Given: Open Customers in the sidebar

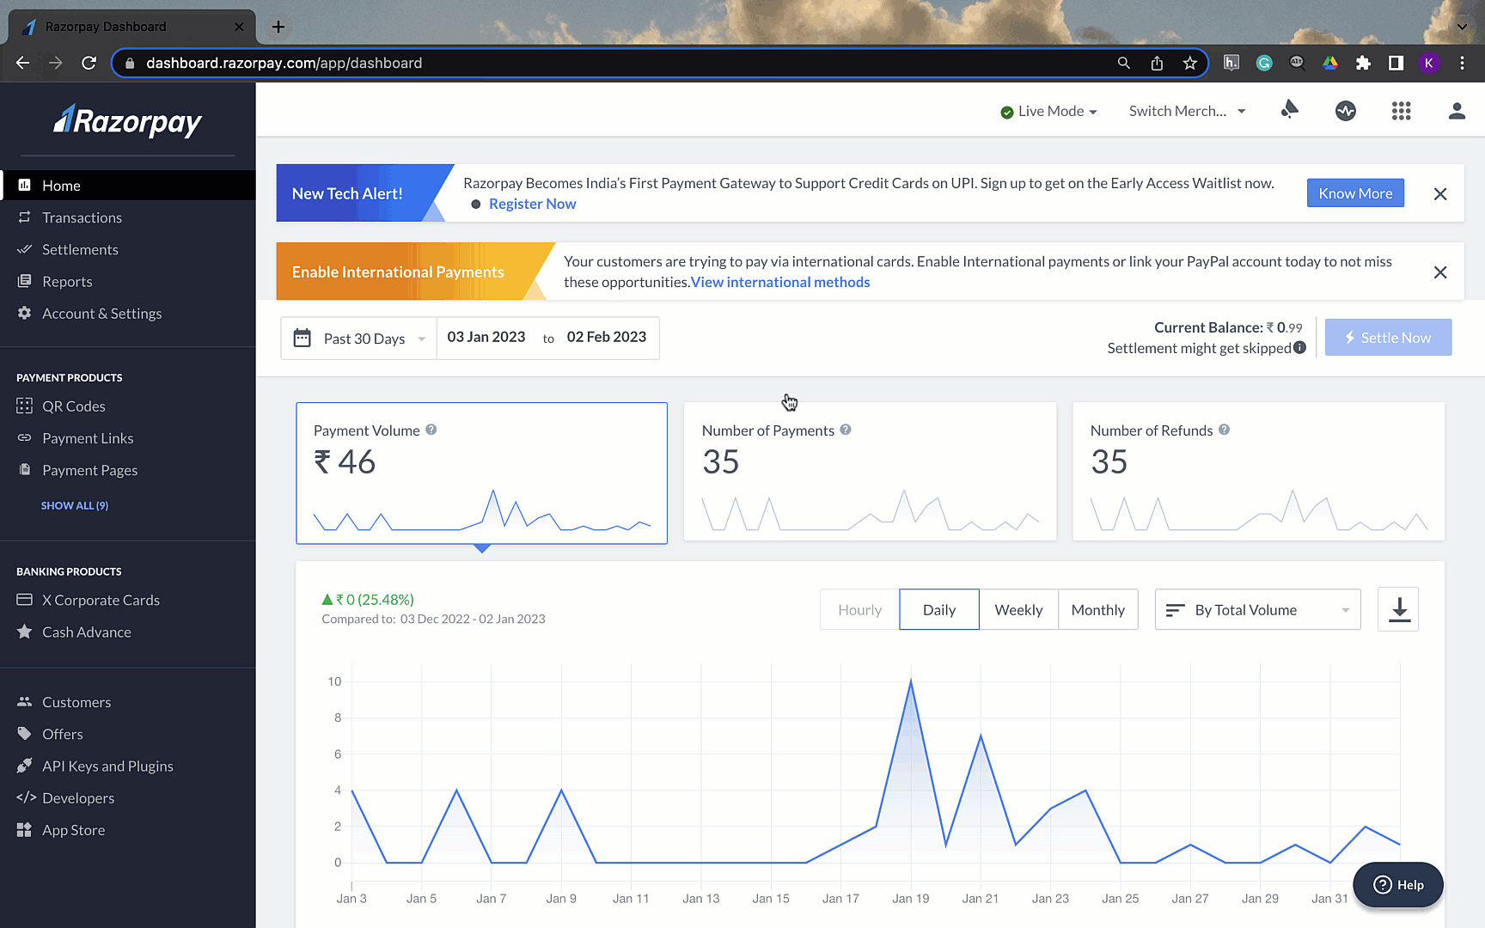Looking at the screenshot, I should (128, 702).
